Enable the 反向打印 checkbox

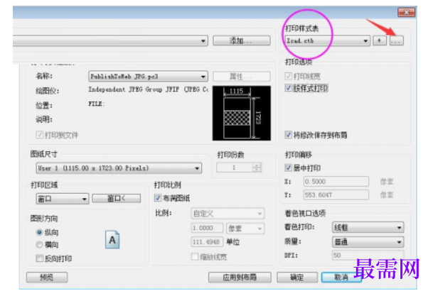[x=40, y=258]
